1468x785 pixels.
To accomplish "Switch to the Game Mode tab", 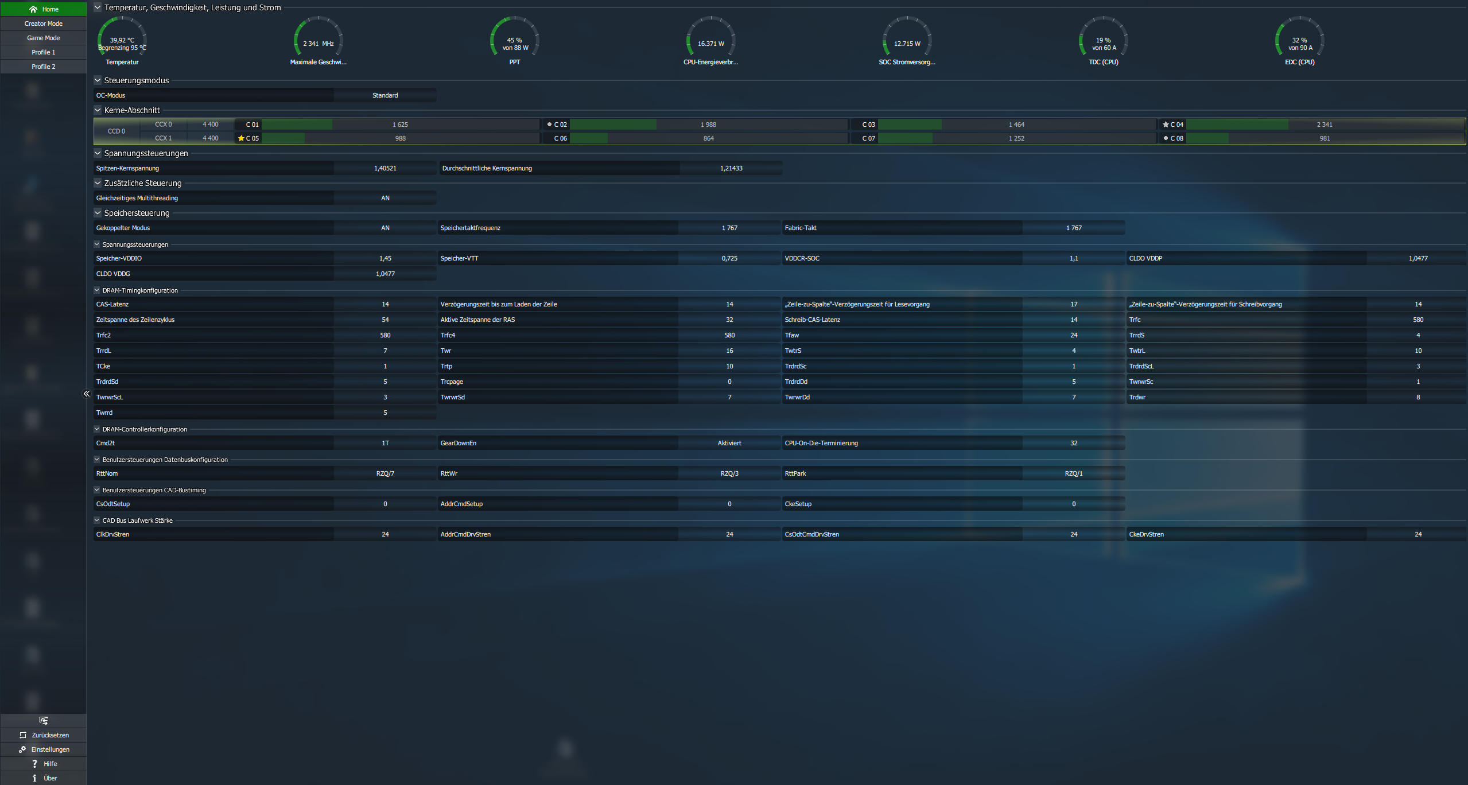I will [x=43, y=38].
